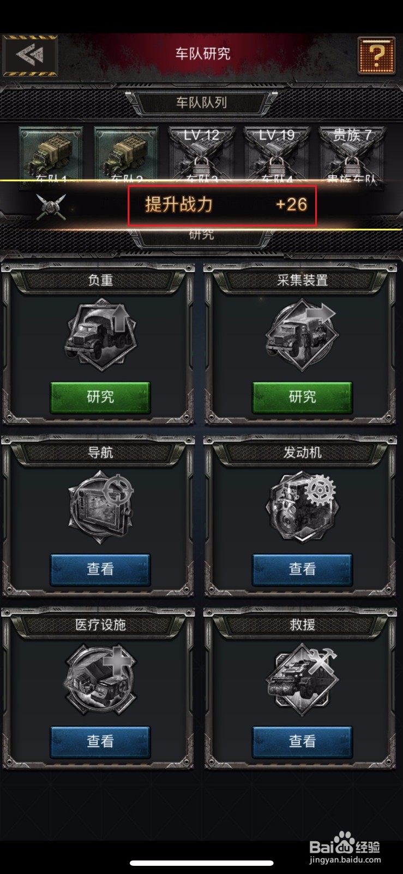This screenshot has width=403, height=874.
Task: Click 研究 button under 采集装置
Action: [x=302, y=397]
